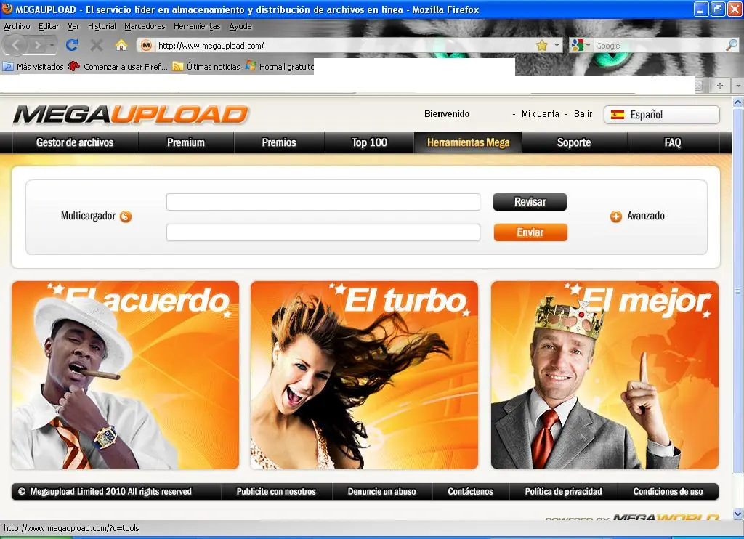Click the second Multicargador input field
Viewport: 744px width, 539px height.
(323, 232)
